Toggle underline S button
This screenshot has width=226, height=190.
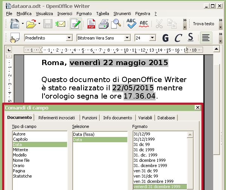pos(191,37)
